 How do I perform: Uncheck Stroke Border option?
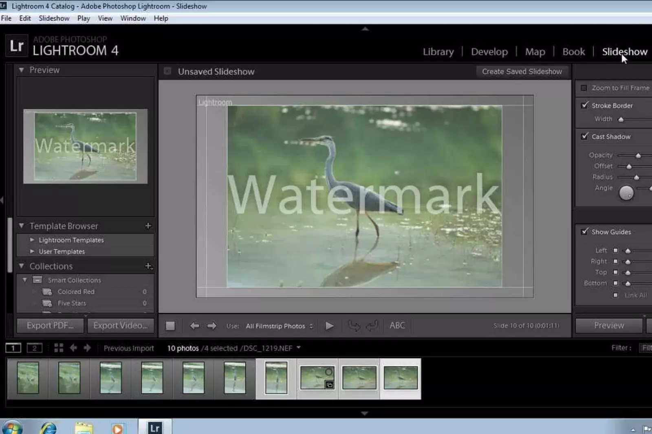(585, 105)
